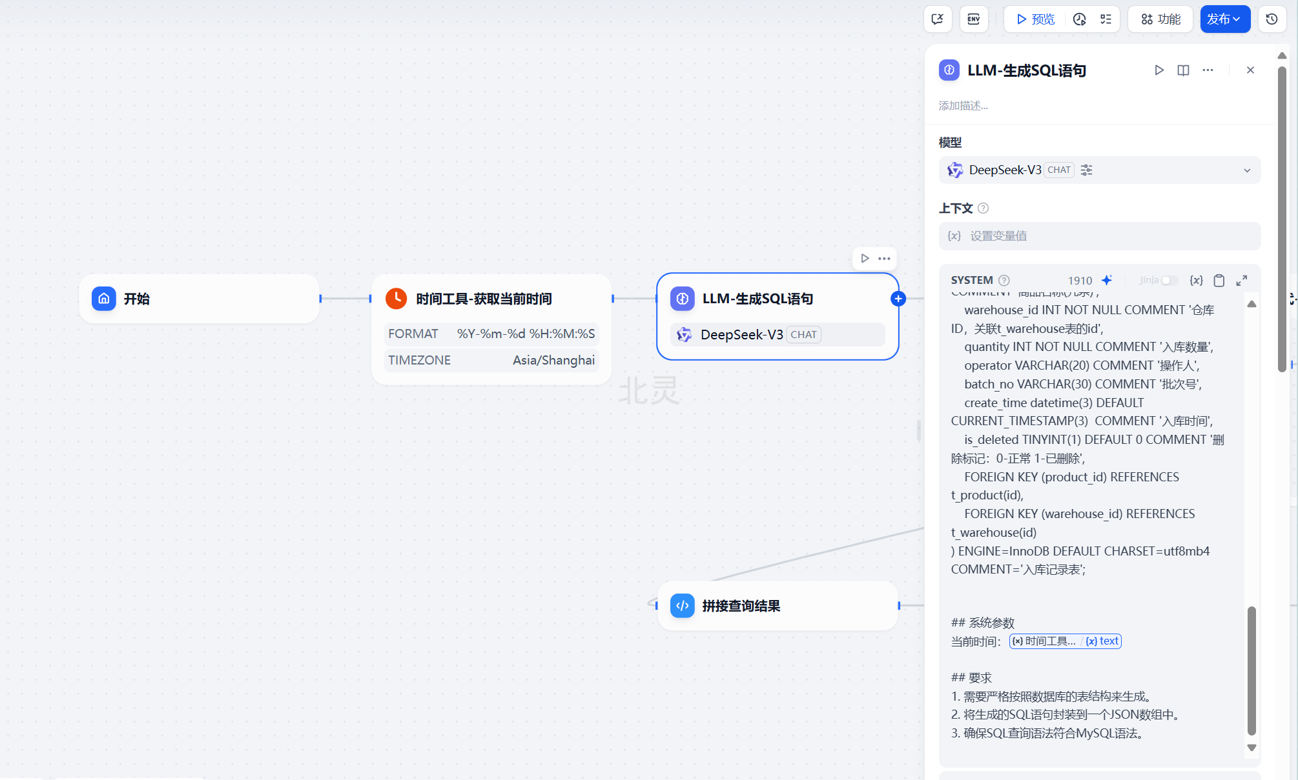Open the help book icon in panel header
1298x780 pixels.
click(x=1183, y=70)
